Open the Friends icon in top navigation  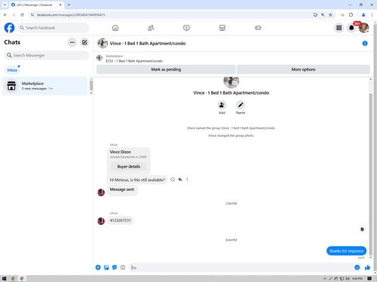151,28
